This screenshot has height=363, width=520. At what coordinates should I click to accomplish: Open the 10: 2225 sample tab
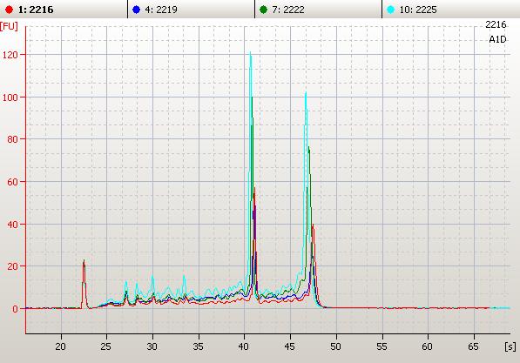tap(451, 10)
